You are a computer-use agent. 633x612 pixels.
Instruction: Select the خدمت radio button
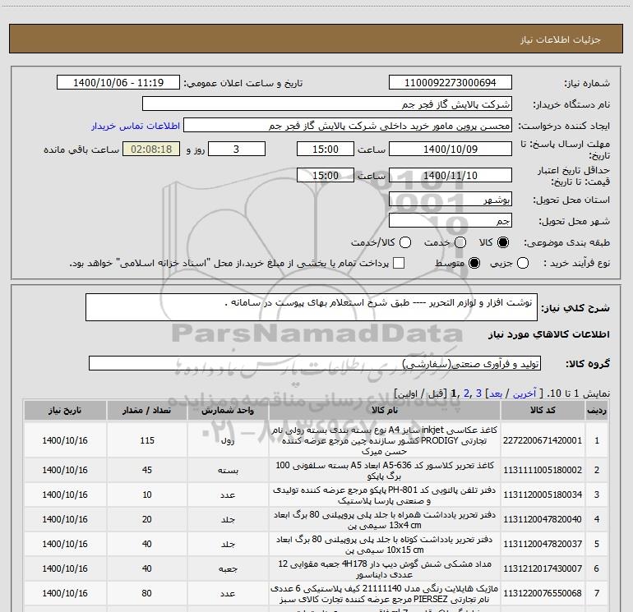coord(460,242)
